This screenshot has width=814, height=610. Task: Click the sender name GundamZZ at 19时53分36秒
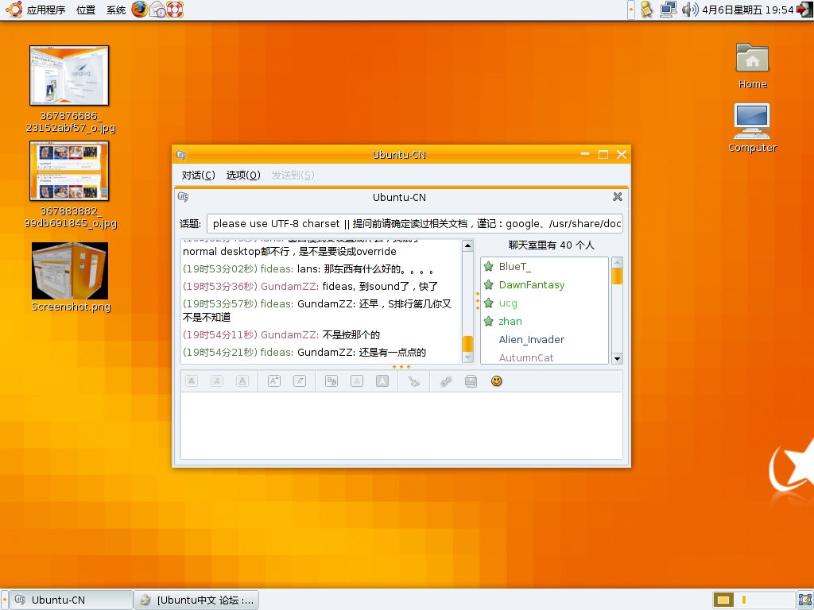click(x=289, y=286)
